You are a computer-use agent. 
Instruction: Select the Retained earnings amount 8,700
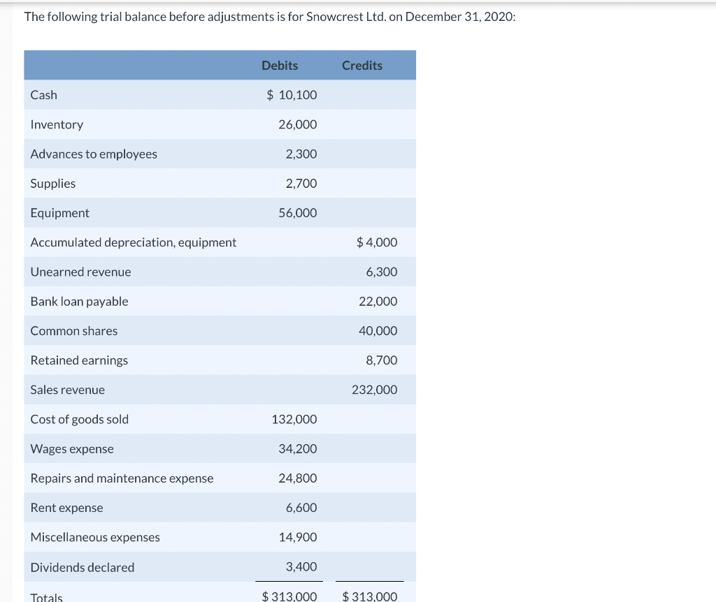point(381,360)
